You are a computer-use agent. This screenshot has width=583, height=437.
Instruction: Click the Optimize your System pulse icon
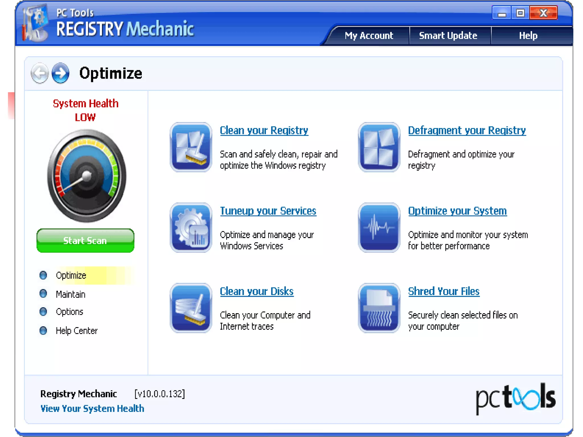click(x=379, y=228)
